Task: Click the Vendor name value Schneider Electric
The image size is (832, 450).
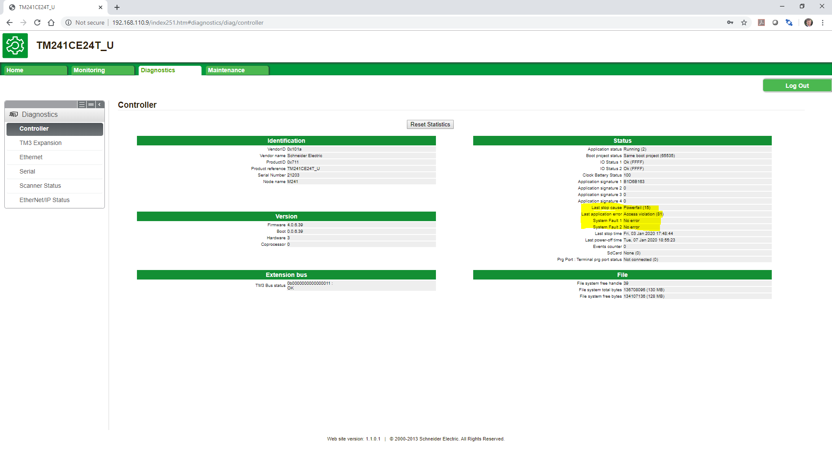Action: [x=305, y=156]
